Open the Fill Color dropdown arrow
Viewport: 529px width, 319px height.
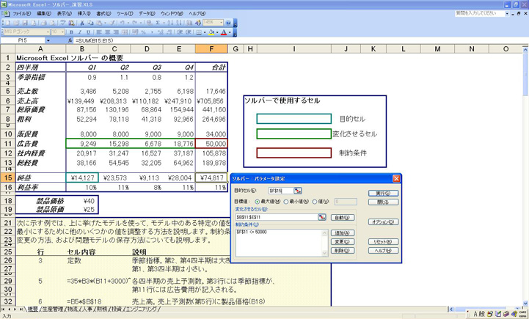[x=217, y=32]
